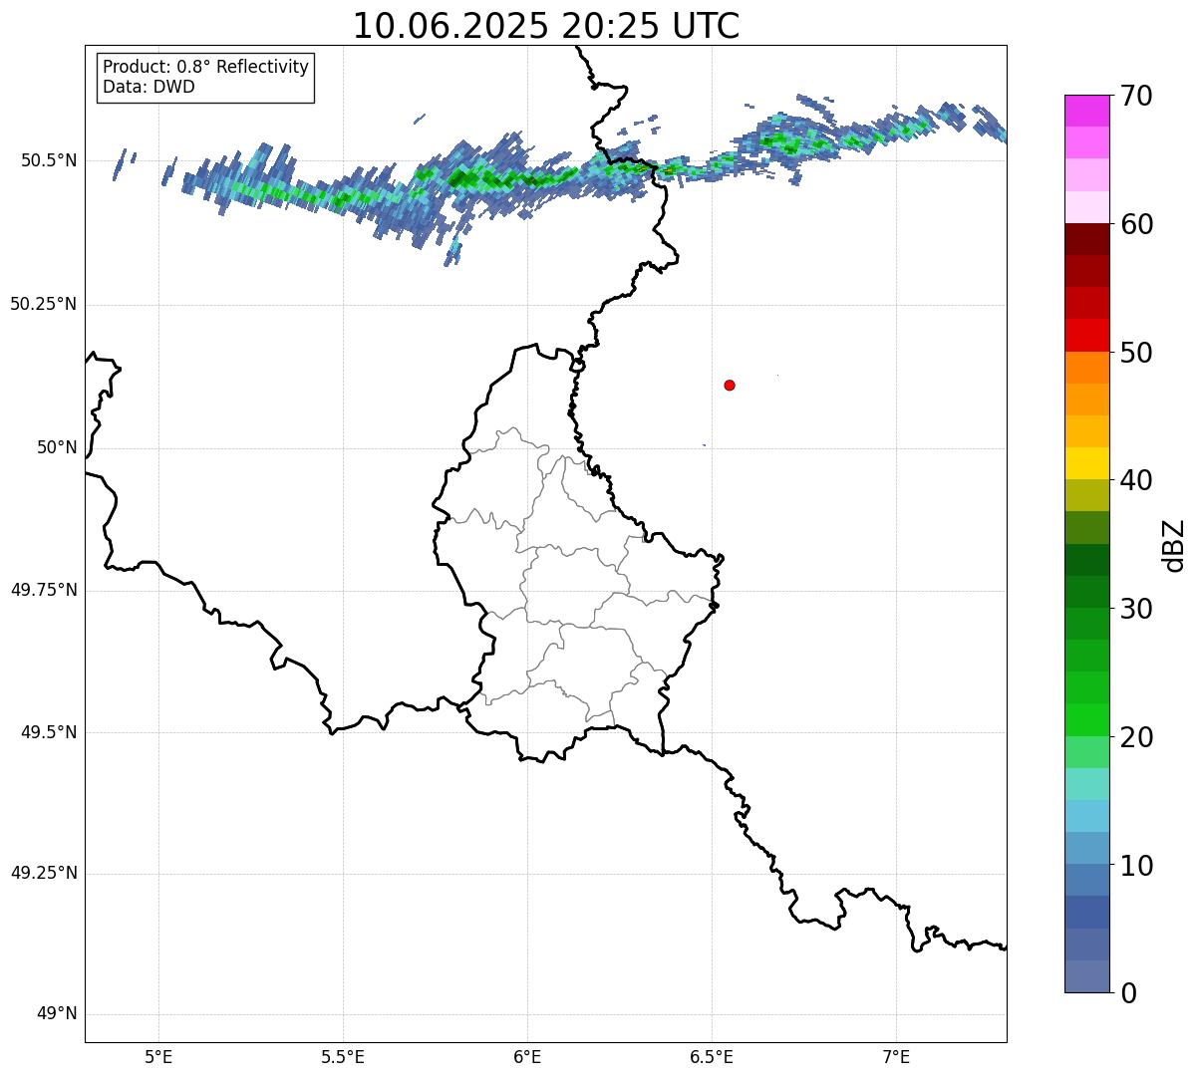Image resolution: width=1198 pixels, height=1077 pixels.
Task: Click the top magenta colorbar segment
Action: (x=1086, y=111)
